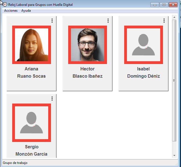Open the three-dot menu on Isabel's card
The height and width of the screenshot is (167, 181).
[164, 21]
